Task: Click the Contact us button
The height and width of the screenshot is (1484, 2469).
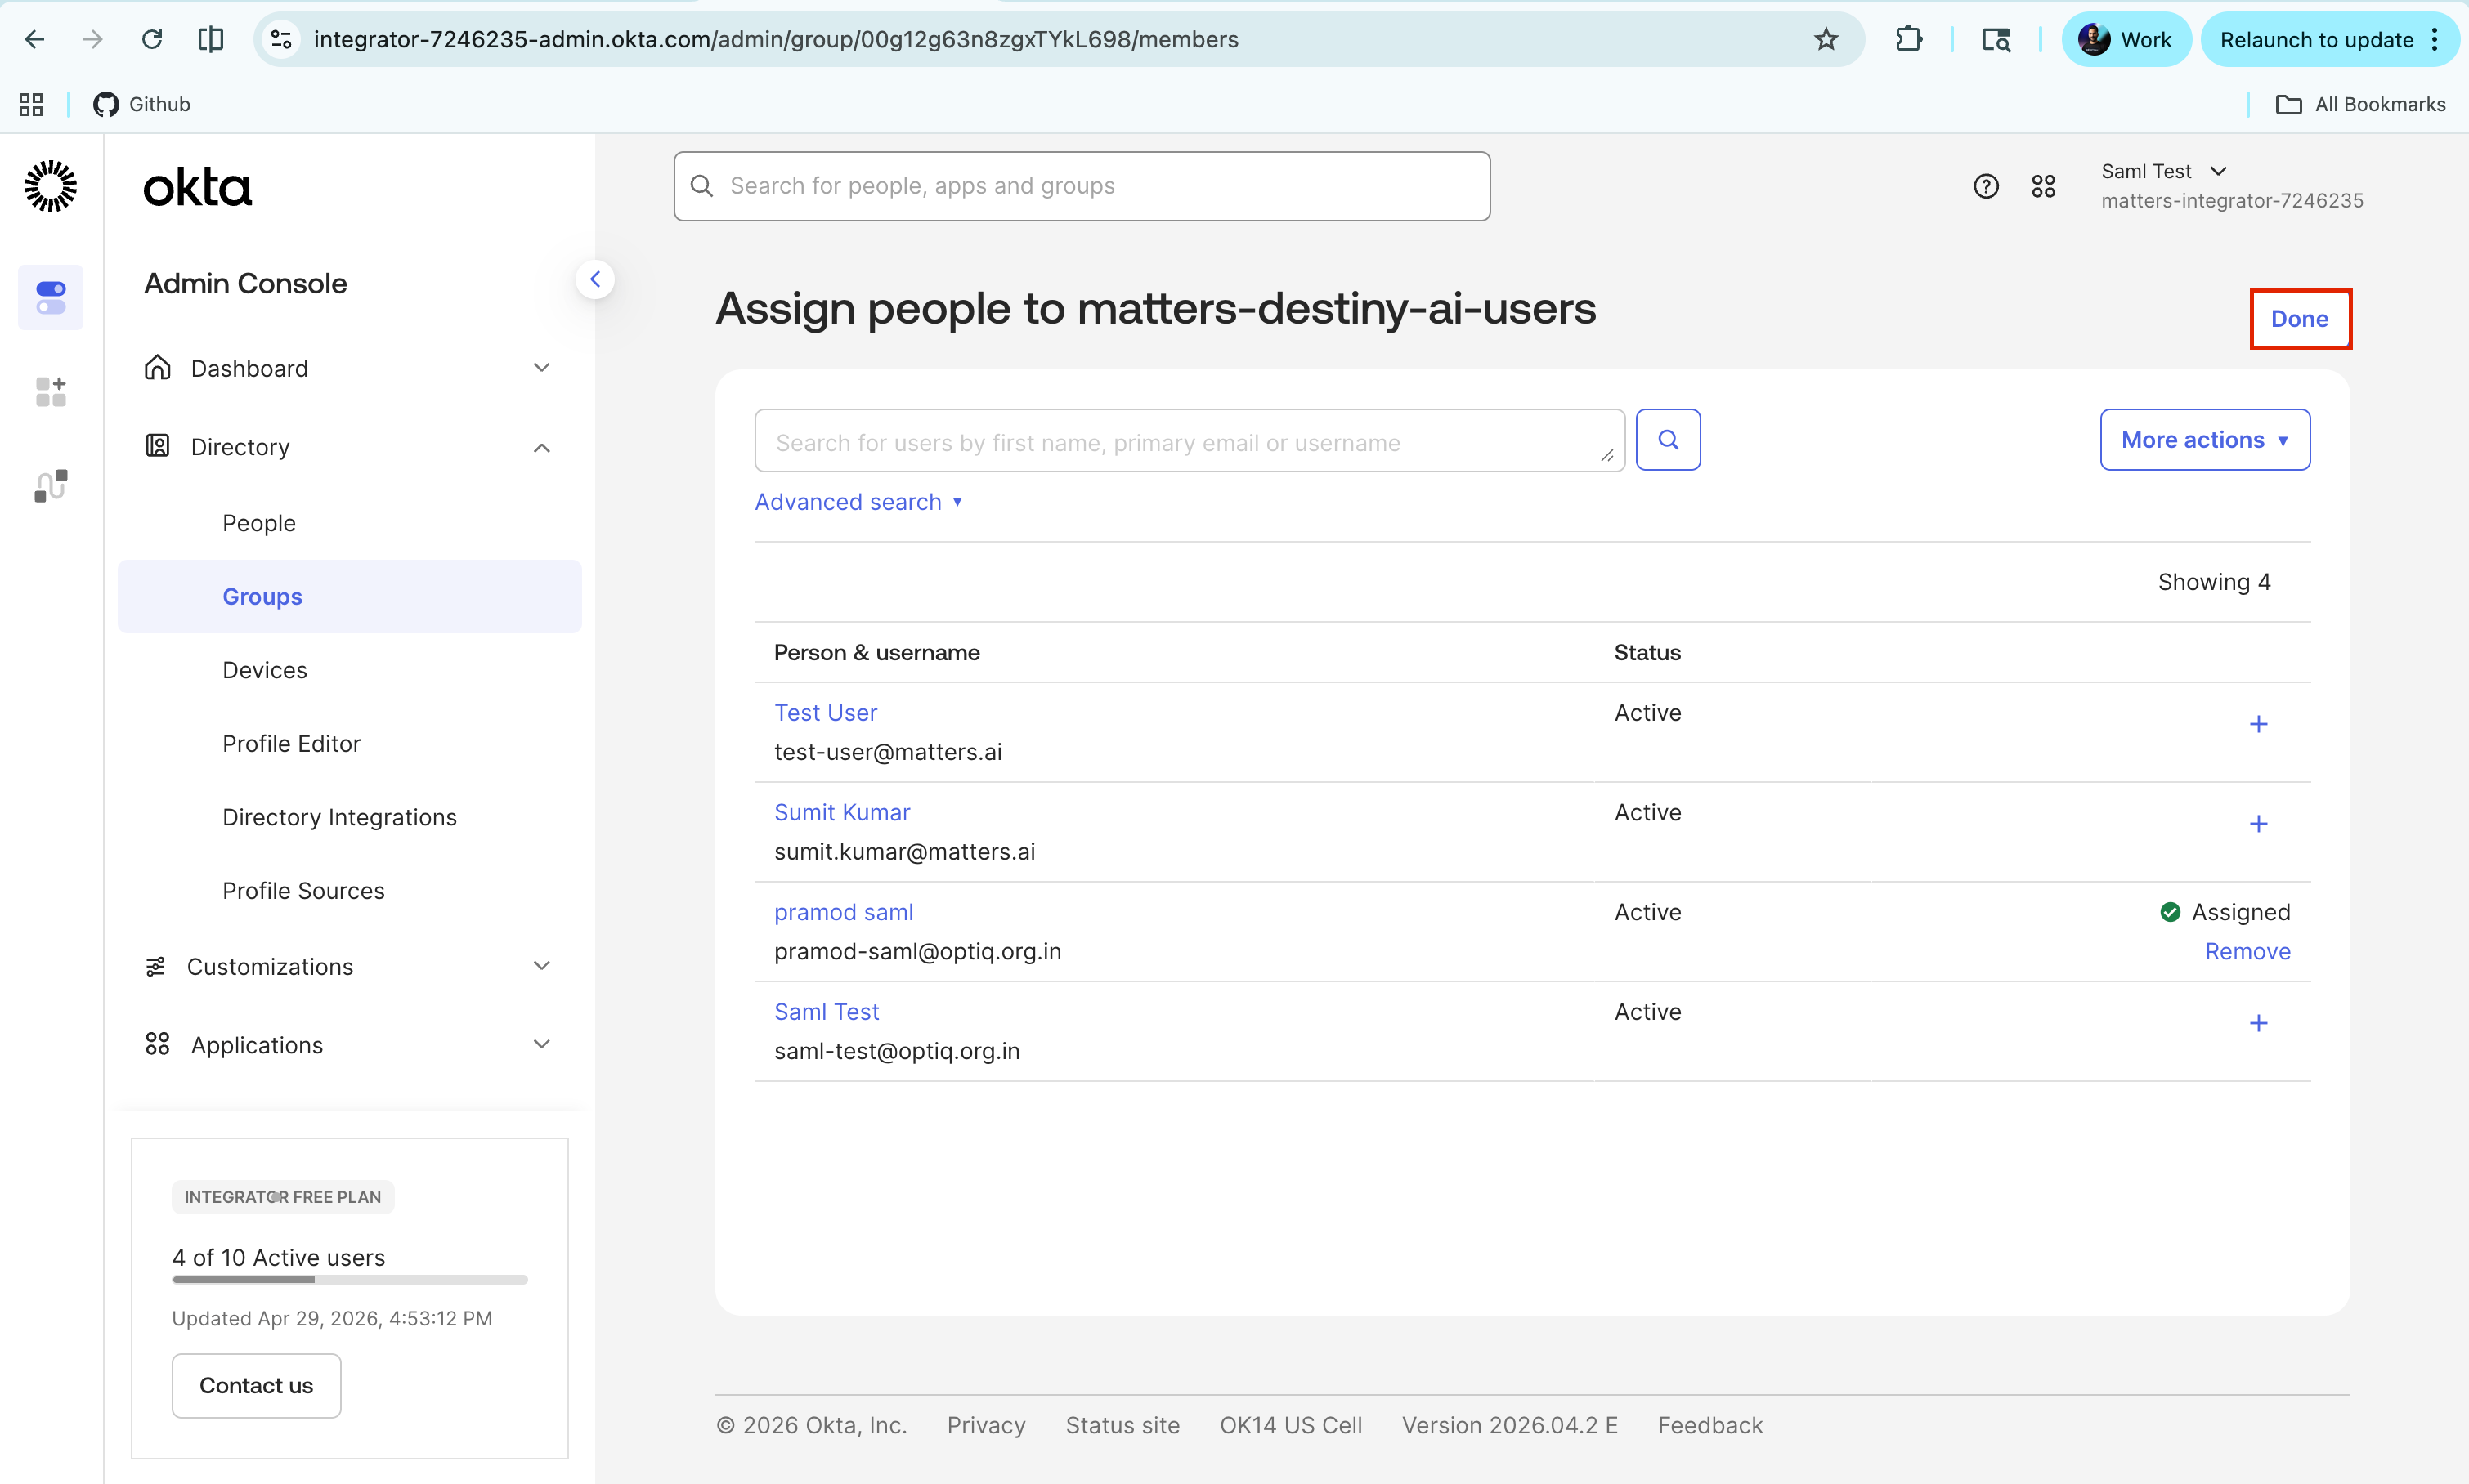Action: [256, 1386]
